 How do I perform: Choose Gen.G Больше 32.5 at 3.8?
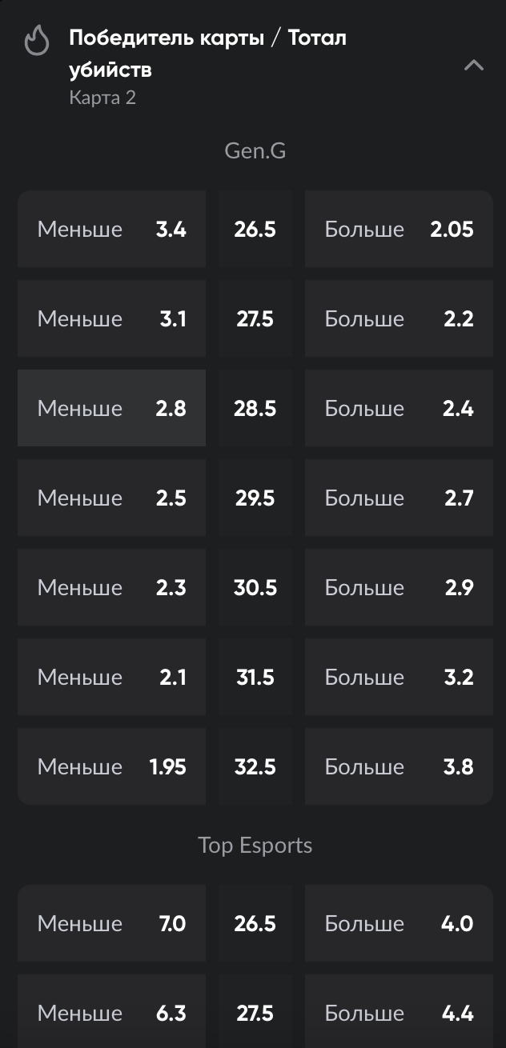click(x=399, y=766)
